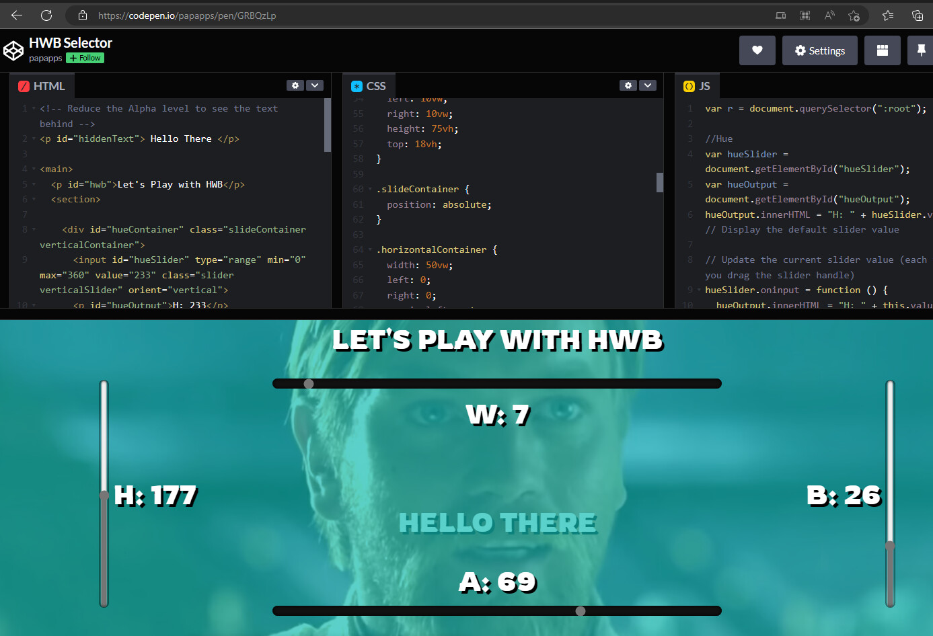Click the A: 69 alpha value
This screenshot has height=636, width=933.
tap(498, 582)
